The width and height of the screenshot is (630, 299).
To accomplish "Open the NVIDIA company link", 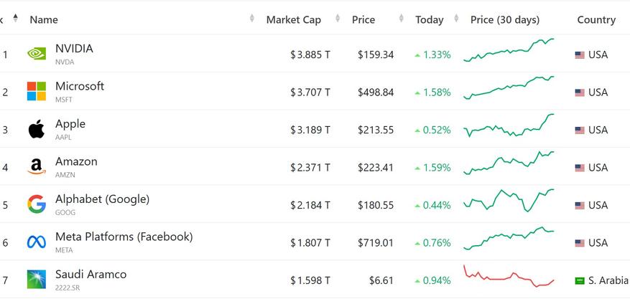I will [74, 49].
